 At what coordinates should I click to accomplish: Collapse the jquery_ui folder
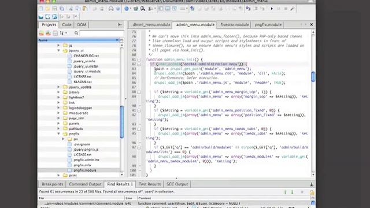(x=58, y=50)
